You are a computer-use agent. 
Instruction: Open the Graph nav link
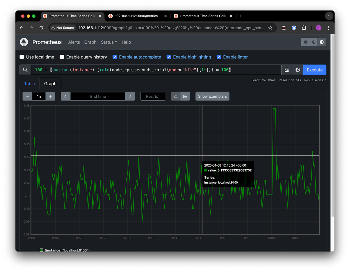[90, 42]
